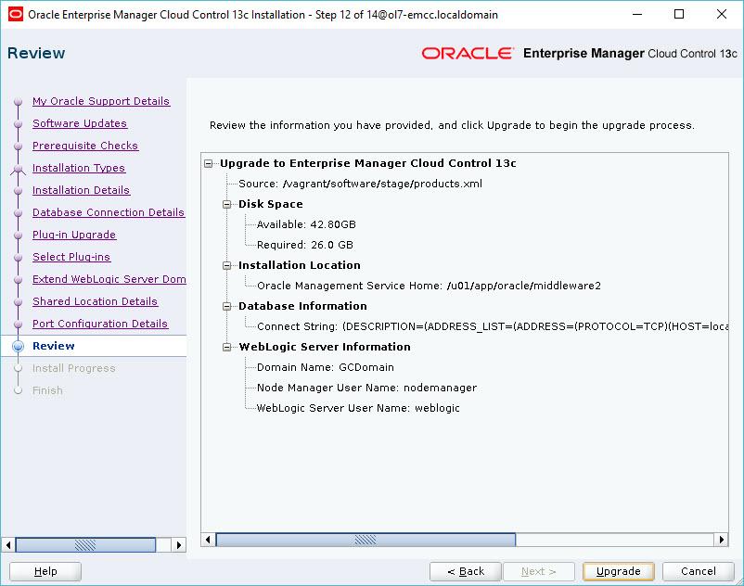The image size is (744, 586).
Task: Click left arrow of sidebar scrollbar
Action: tap(8, 545)
